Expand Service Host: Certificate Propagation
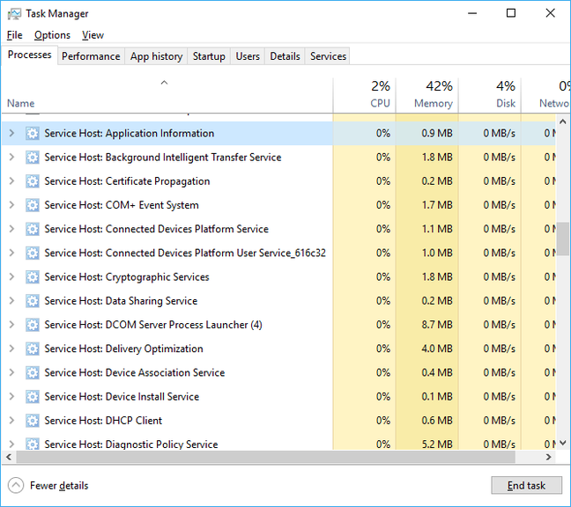571x507 pixels. point(11,181)
